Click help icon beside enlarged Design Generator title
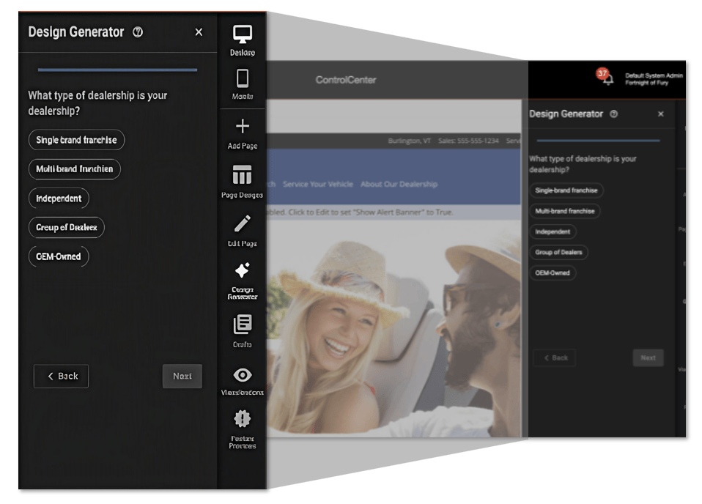702x504 pixels. pyautogui.click(x=138, y=31)
